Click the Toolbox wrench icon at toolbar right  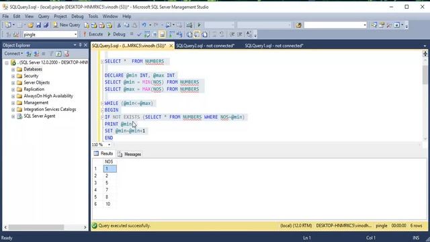(389, 26)
